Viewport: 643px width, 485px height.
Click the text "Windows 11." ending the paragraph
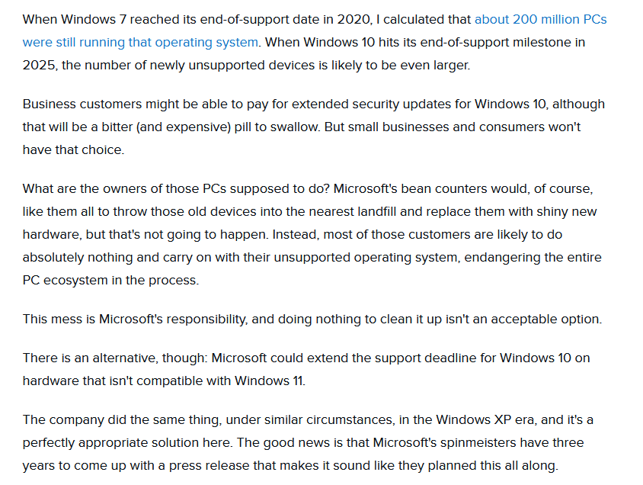click(x=271, y=381)
